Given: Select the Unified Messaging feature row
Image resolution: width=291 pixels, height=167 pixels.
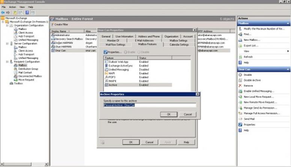Looking at the screenshot, I should pos(138,70).
